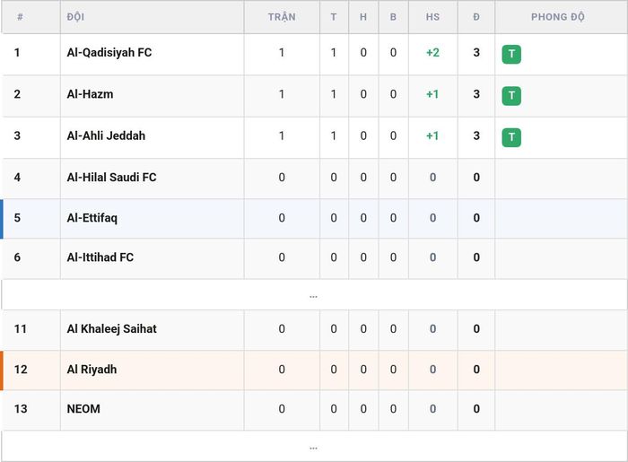Screen dimensions: 628x462
Task: Click Al-Qadisiyah FC's +2 goal difference
Action: (432, 52)
